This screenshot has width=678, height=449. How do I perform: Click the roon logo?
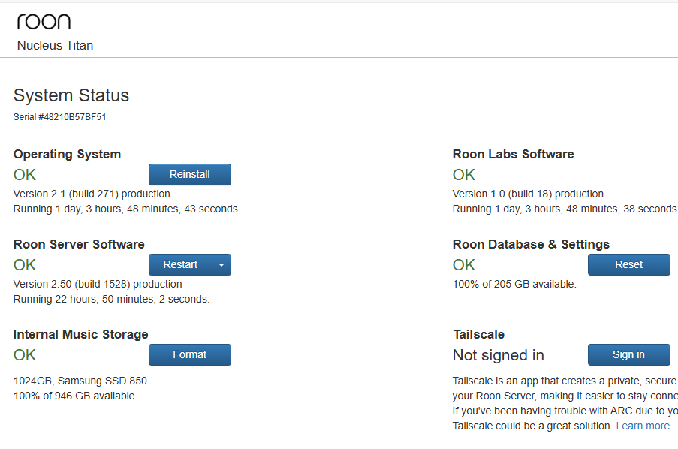pyautogui.click(x=44, y=22)
